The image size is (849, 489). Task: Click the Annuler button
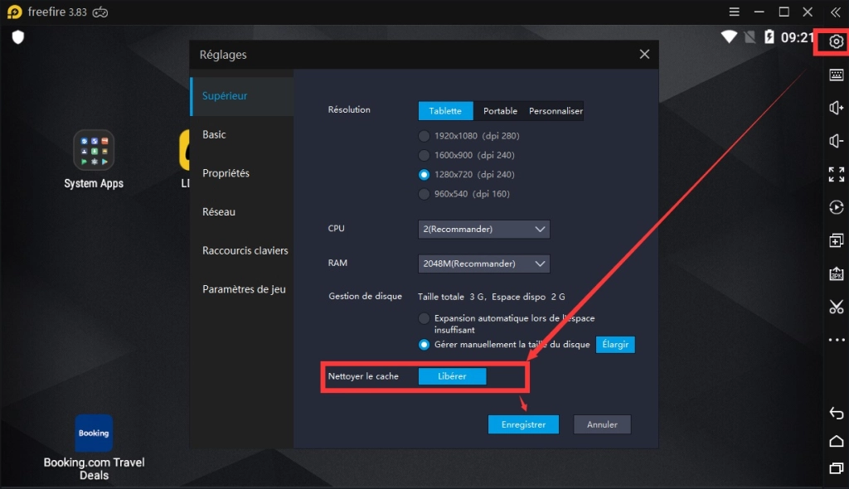[602, 424]
